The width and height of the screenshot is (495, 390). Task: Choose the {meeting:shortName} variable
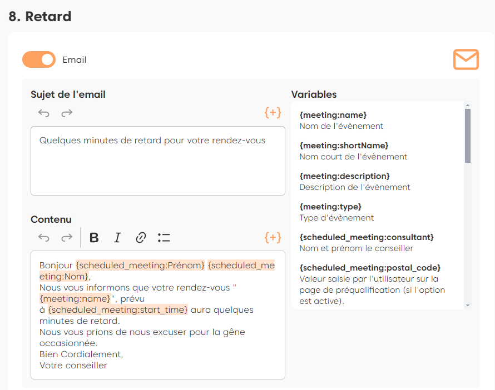tap(344, 146)
